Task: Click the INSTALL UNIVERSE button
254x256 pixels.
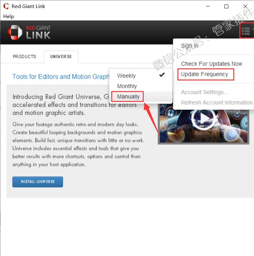Action: (38, 182)
